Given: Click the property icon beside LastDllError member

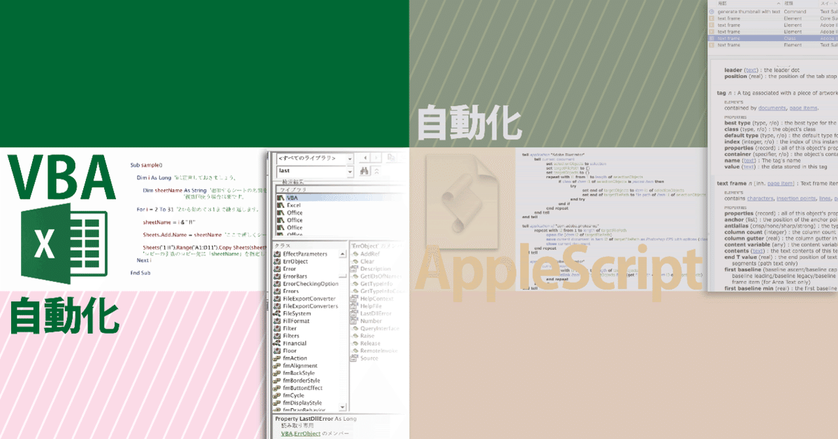Looking at the screenshot, I should pyautogui.click(x=353, y=313).
